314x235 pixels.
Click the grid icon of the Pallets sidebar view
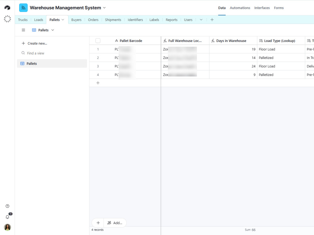click(x=22, y=63)
